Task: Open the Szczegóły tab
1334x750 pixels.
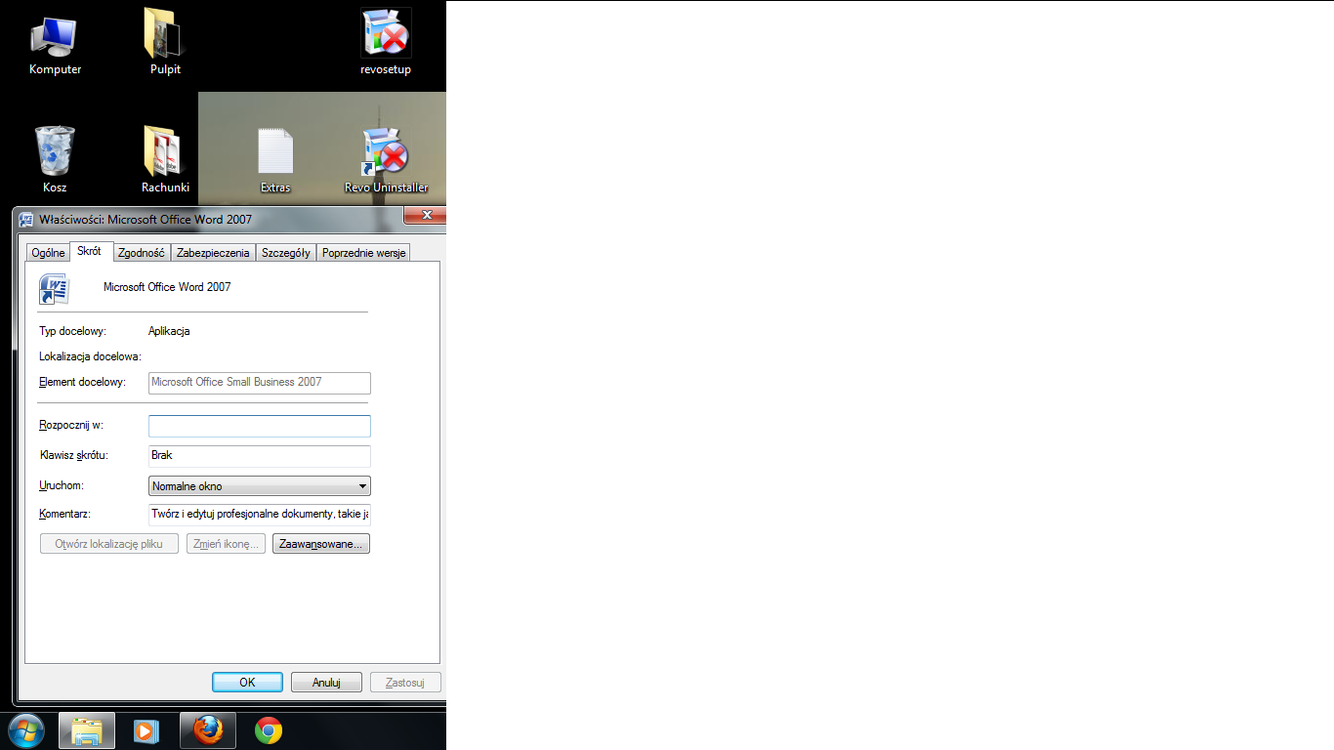Action: click(x=286, y=253)
